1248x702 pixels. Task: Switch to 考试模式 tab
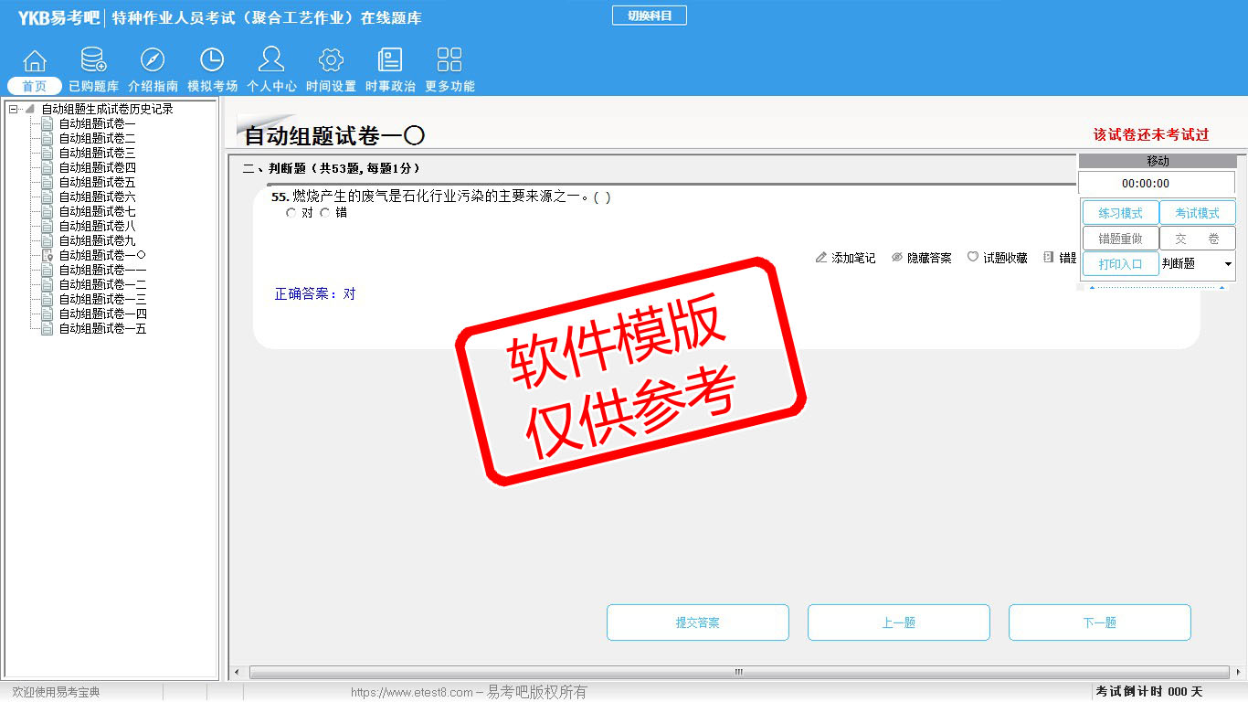click(x=1197, y=213)
